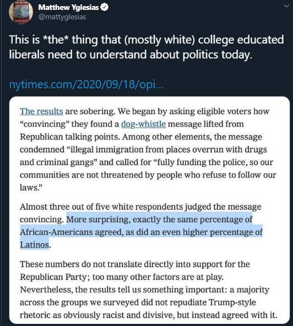The height and width of the screenshot is (326, 293).
Task: Click the "Trump-style" phrase in excerpt
Action: (232, 302)
